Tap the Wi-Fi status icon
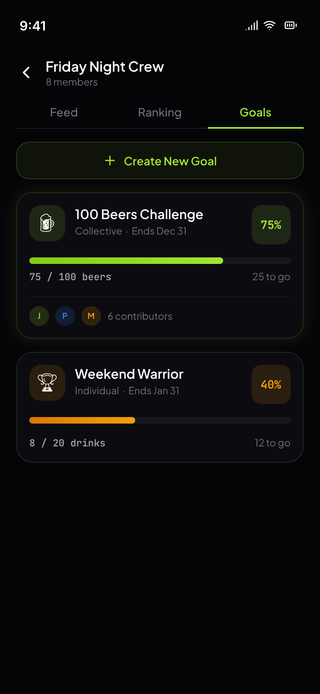Viewport: 320px width, 694px height. tap(270, 26)
